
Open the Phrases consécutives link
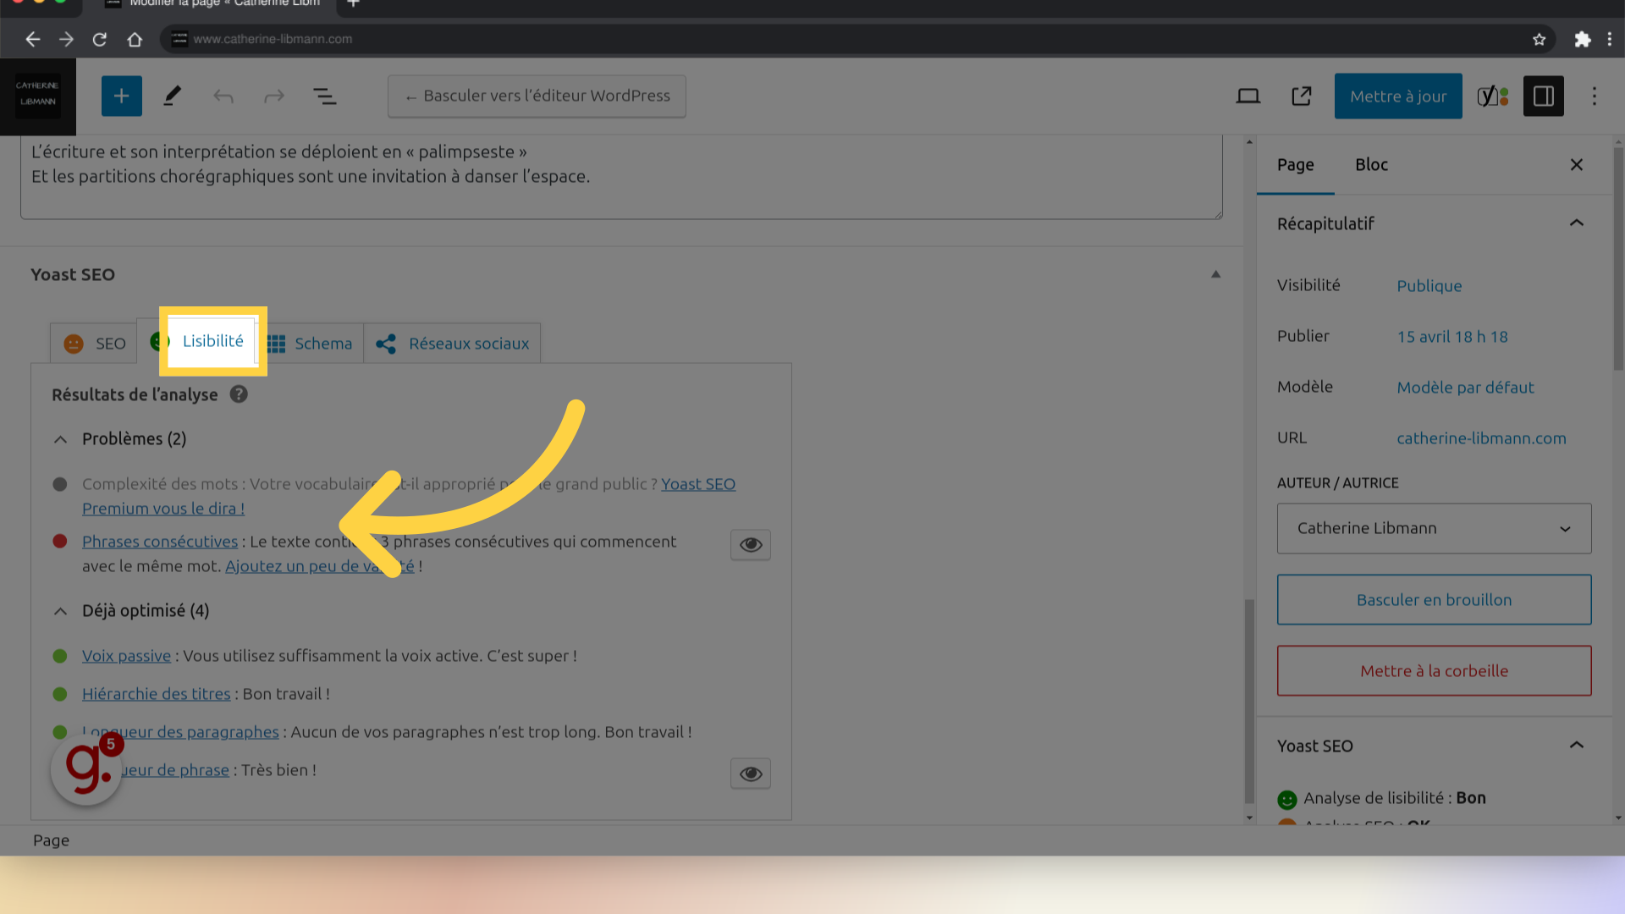click(160, 542)
